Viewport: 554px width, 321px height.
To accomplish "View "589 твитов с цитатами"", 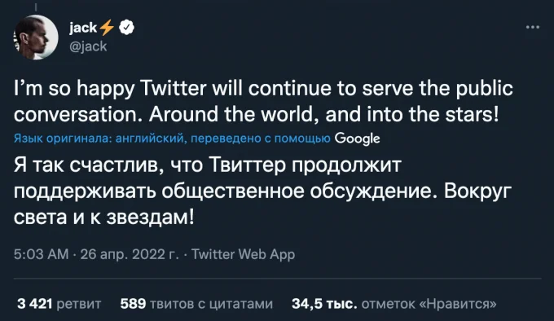I will click(196, 304).
